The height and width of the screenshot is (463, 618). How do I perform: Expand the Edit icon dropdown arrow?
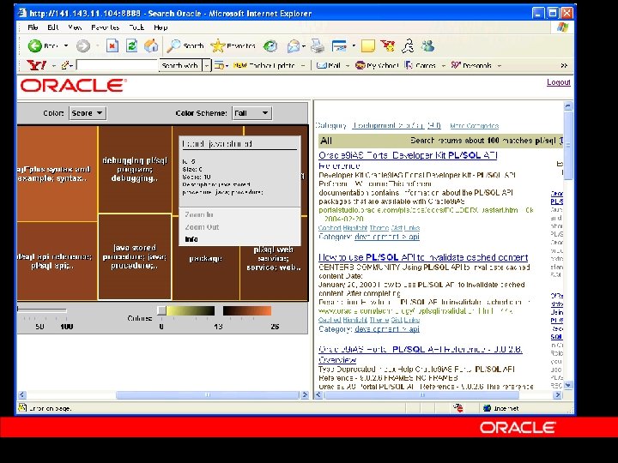[x=354, y=46]
